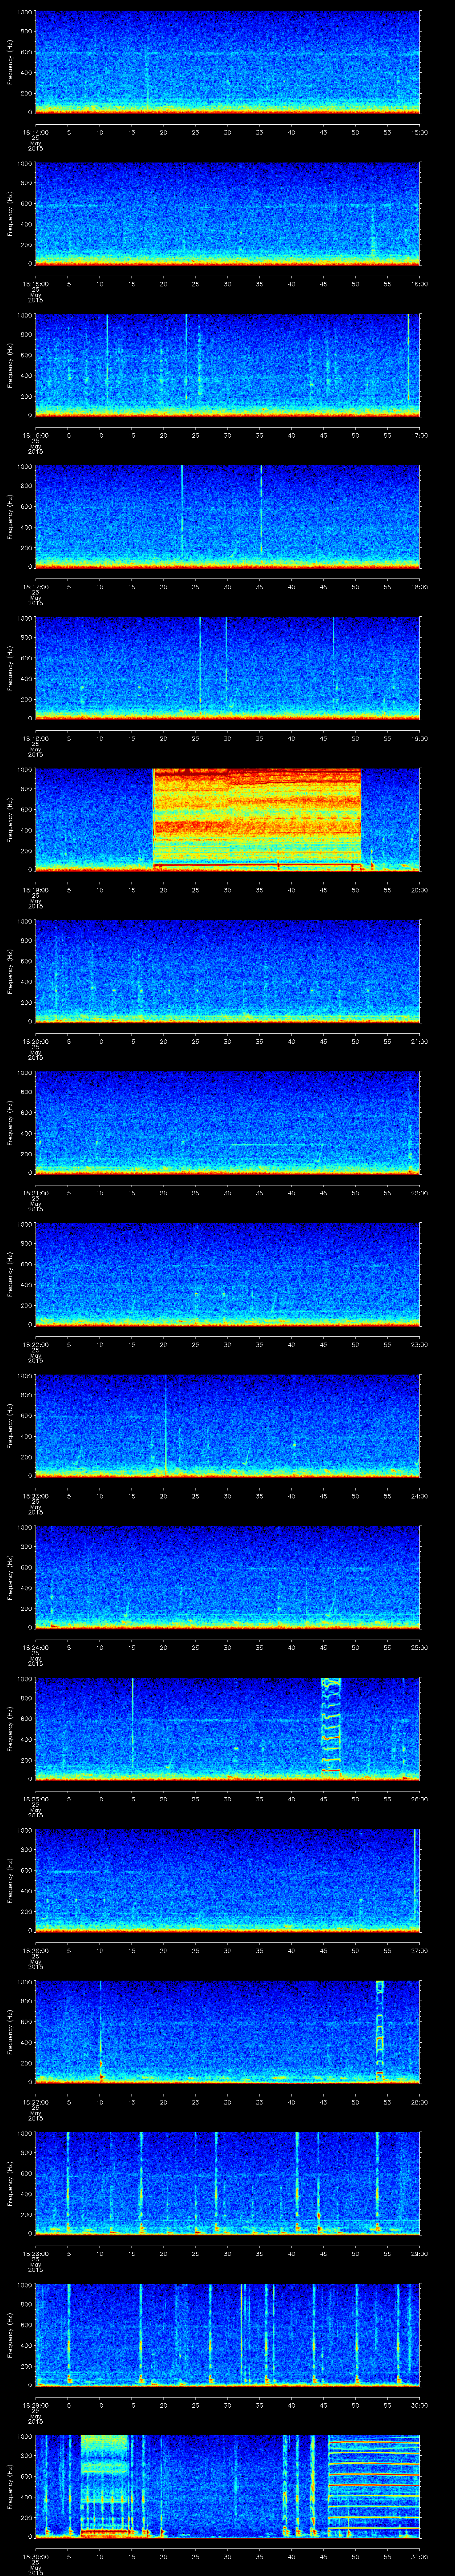Image resolution: width=455 pixels, height=2576 pixels.
Task: Select the spectrogram panel starting at 18:29:00
Action: tap(228, 2334)
